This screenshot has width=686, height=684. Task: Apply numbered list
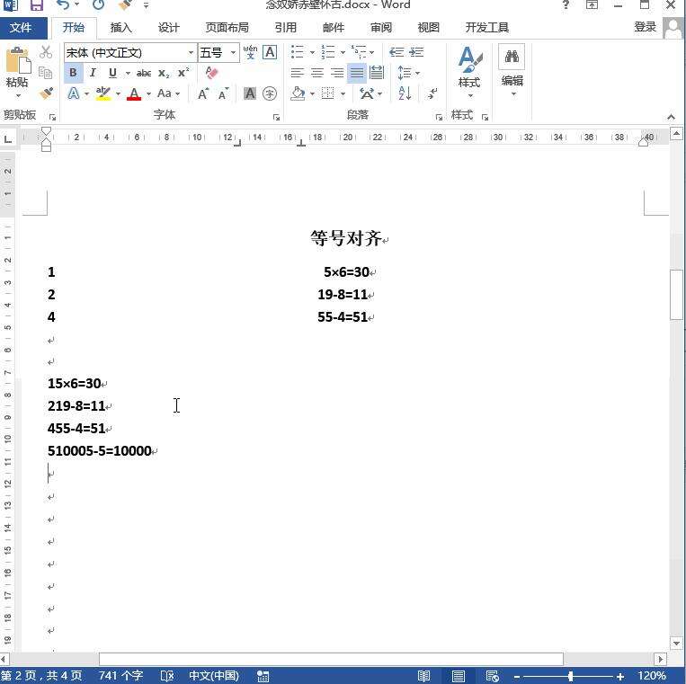[327, 51]
